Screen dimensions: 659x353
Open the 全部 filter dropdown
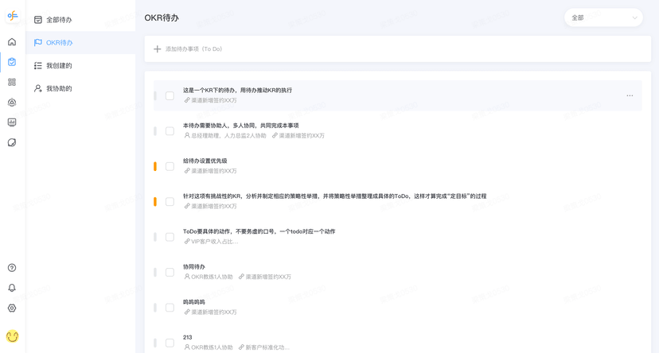603,17
